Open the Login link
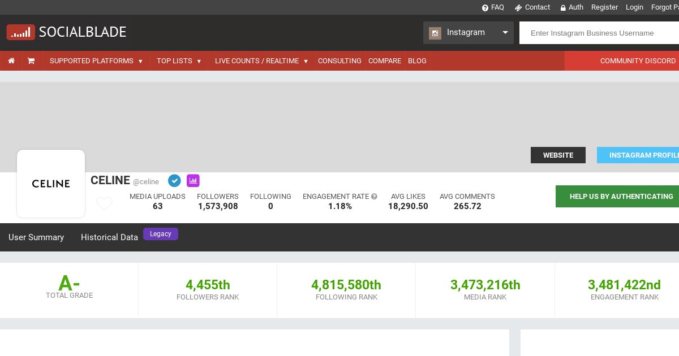 [634, 7]
